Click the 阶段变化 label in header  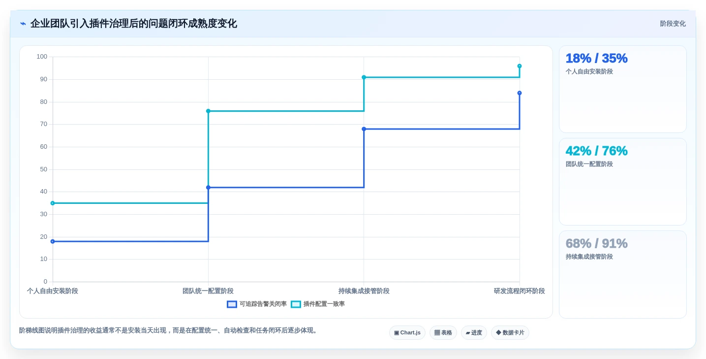673,24
